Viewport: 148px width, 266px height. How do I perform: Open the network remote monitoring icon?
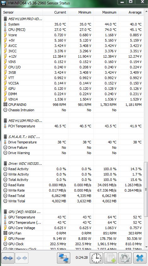(x=64, y=258)
